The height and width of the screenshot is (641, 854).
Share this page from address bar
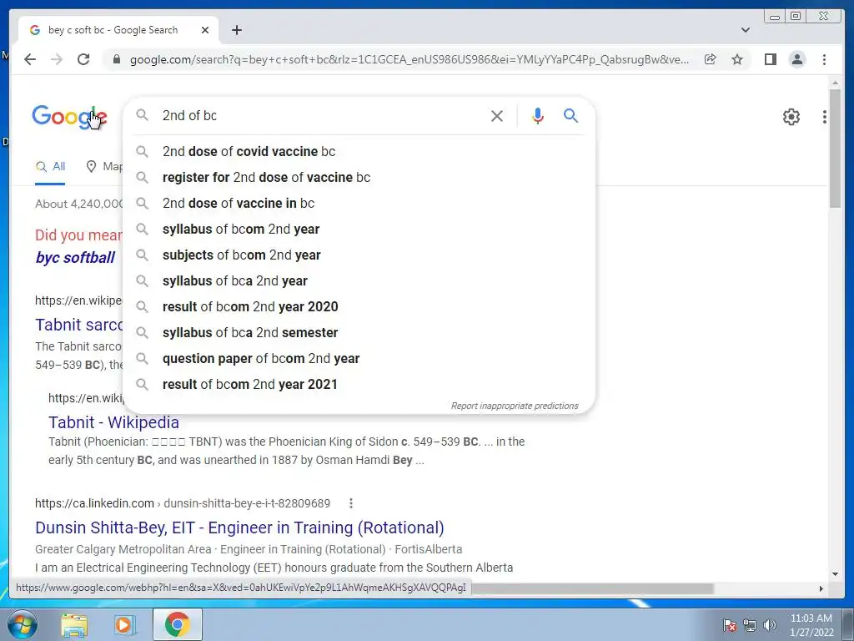[710, 59]
